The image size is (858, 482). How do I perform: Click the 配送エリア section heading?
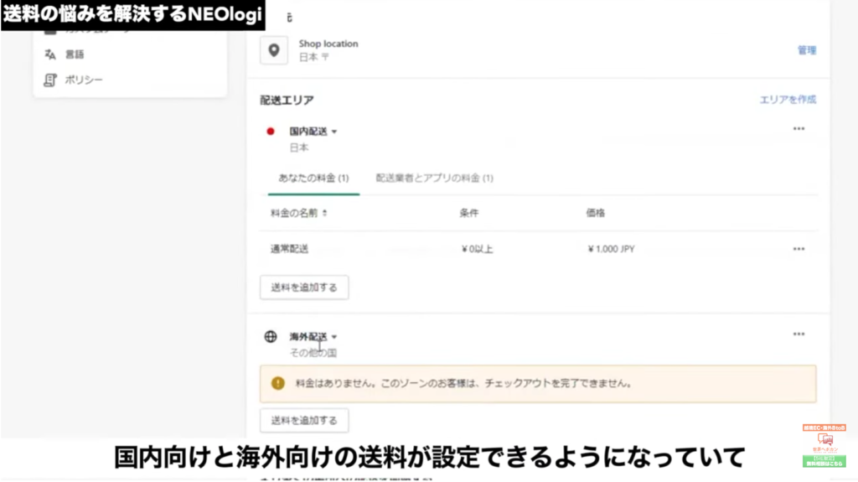coord(287,101)
